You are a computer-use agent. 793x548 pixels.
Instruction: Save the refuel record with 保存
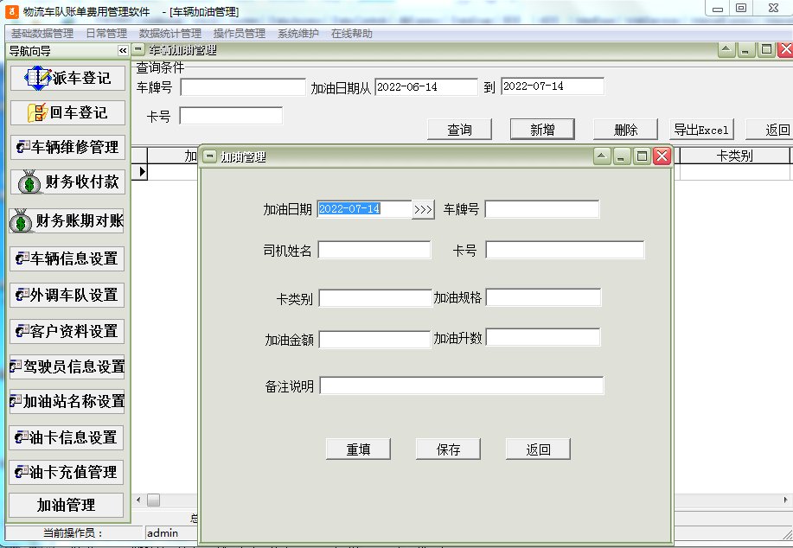448,449
